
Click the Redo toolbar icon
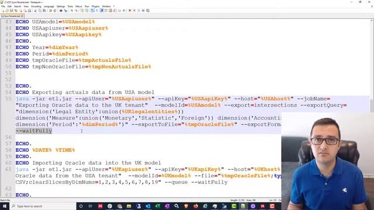(55, 10)
